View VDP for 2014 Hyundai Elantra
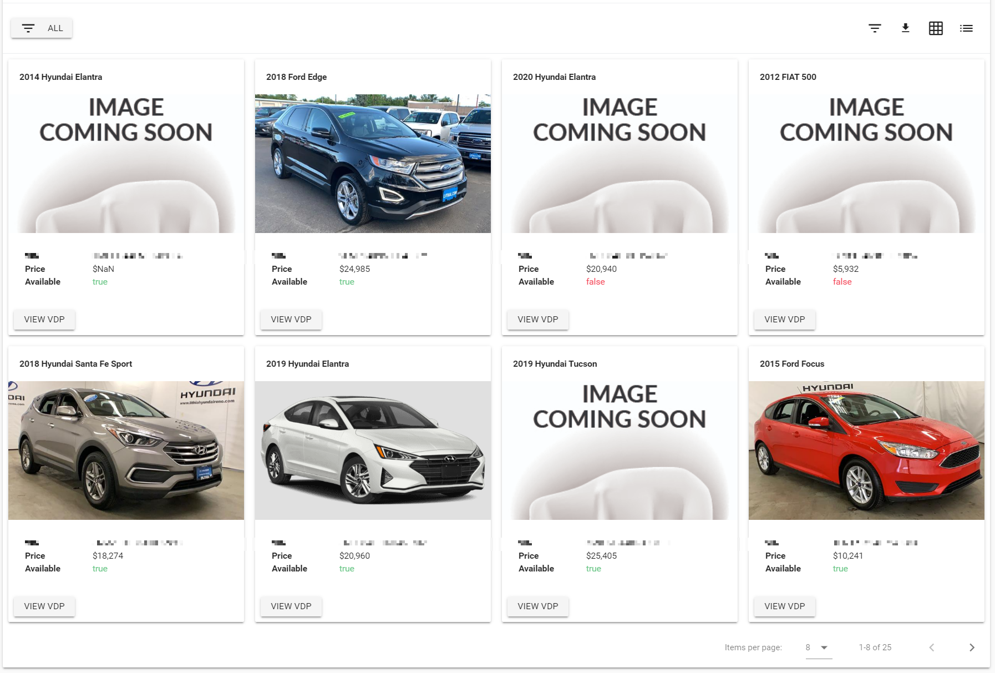This screenshot has height=673, width=995. [44, 320]
